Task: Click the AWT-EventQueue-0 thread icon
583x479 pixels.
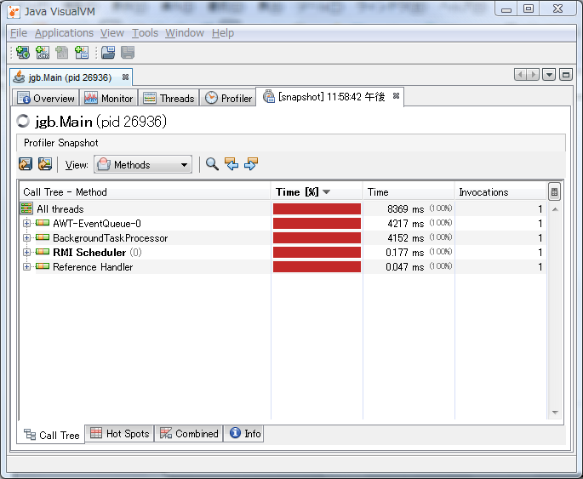Action: click(x=43, y=223)
